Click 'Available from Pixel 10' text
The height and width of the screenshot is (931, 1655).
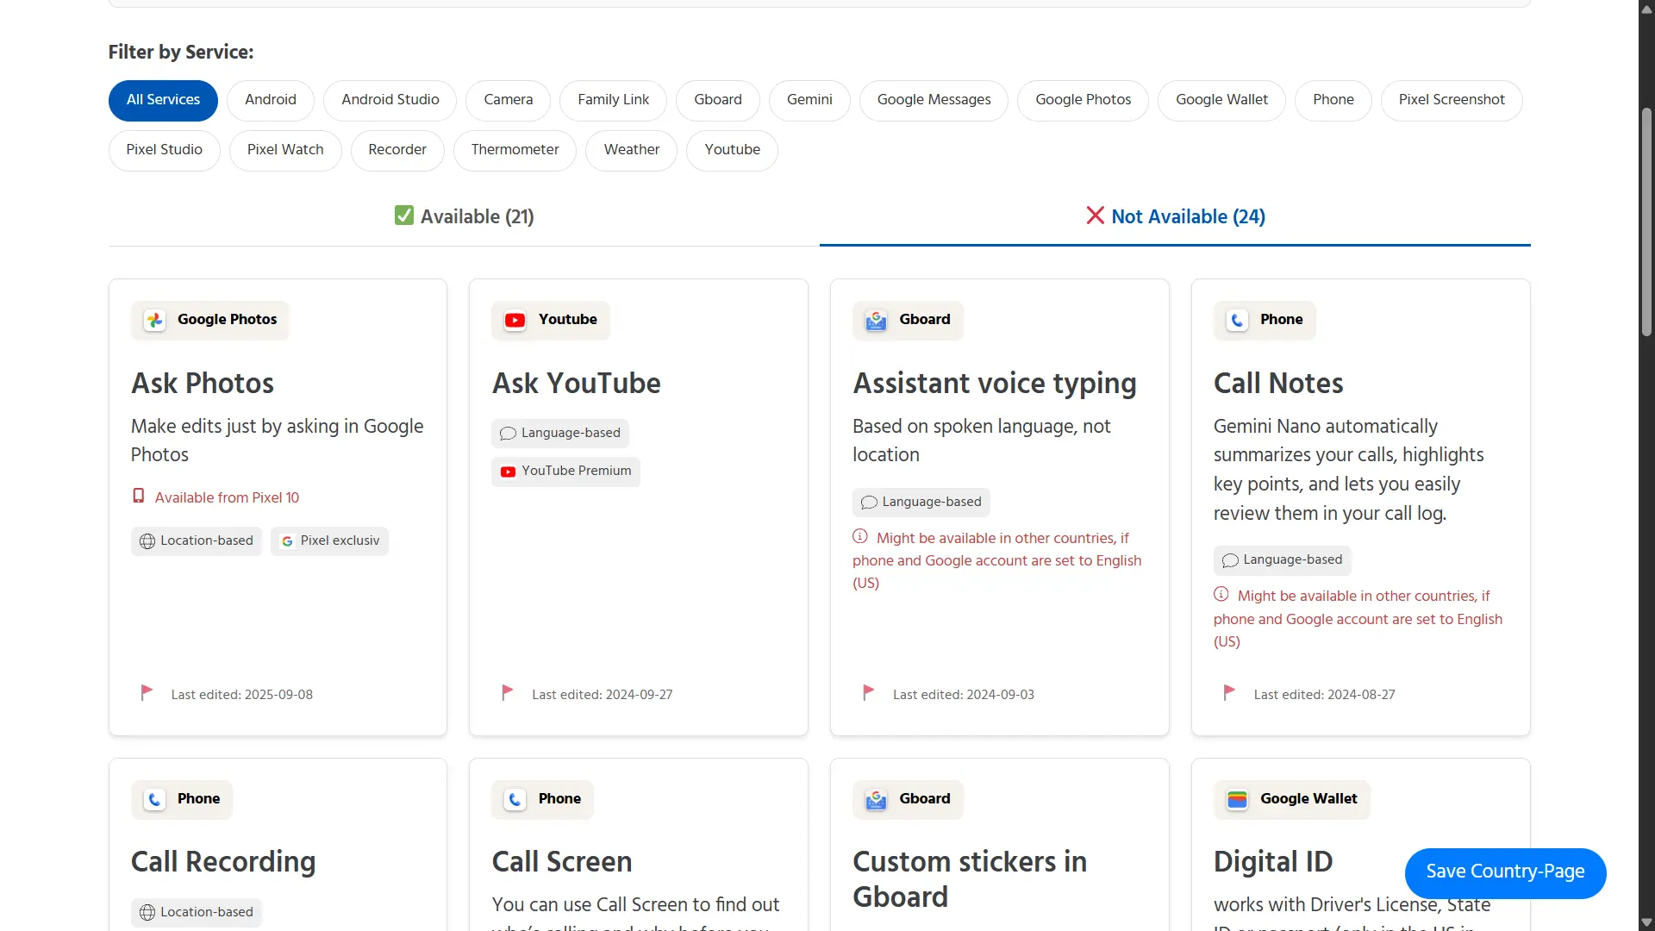[227, 498]
